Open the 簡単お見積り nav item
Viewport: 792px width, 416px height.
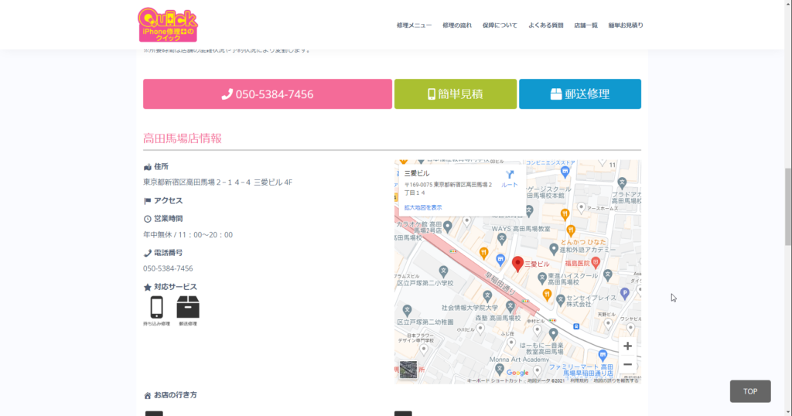(625, 26)
